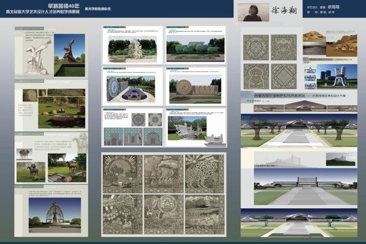366x244 pixels.
Task: Click the portrait photo in the header
Action: pyautogui.click(x=252, y=12)
